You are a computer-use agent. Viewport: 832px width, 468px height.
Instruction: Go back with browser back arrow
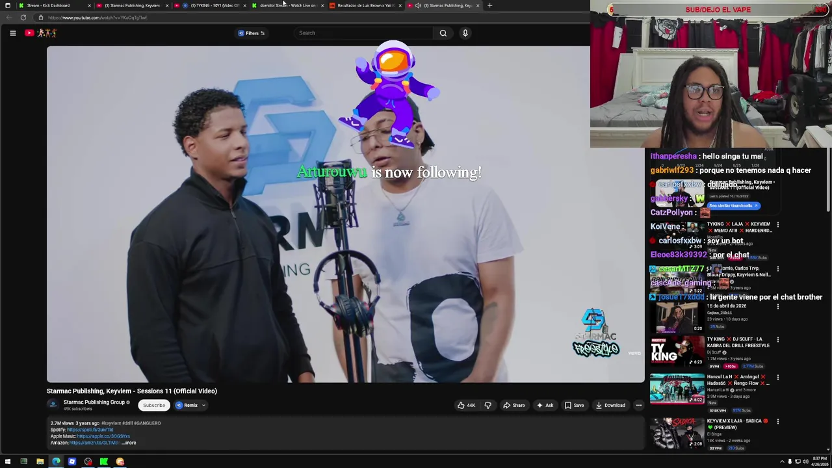(x=8, y=18)
